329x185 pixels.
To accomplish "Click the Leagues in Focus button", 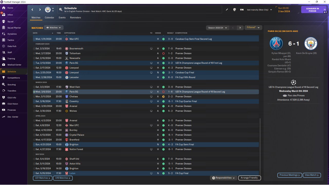I will click(x=314, y=10).
